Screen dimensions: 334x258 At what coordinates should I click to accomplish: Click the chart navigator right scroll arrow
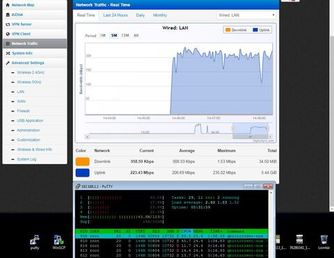click(x=270, y=137)
